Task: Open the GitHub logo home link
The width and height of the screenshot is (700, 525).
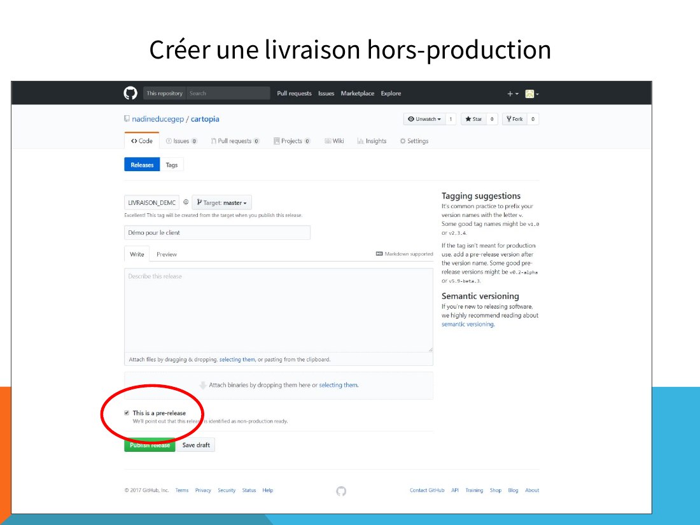Action: tap(130, 94)
